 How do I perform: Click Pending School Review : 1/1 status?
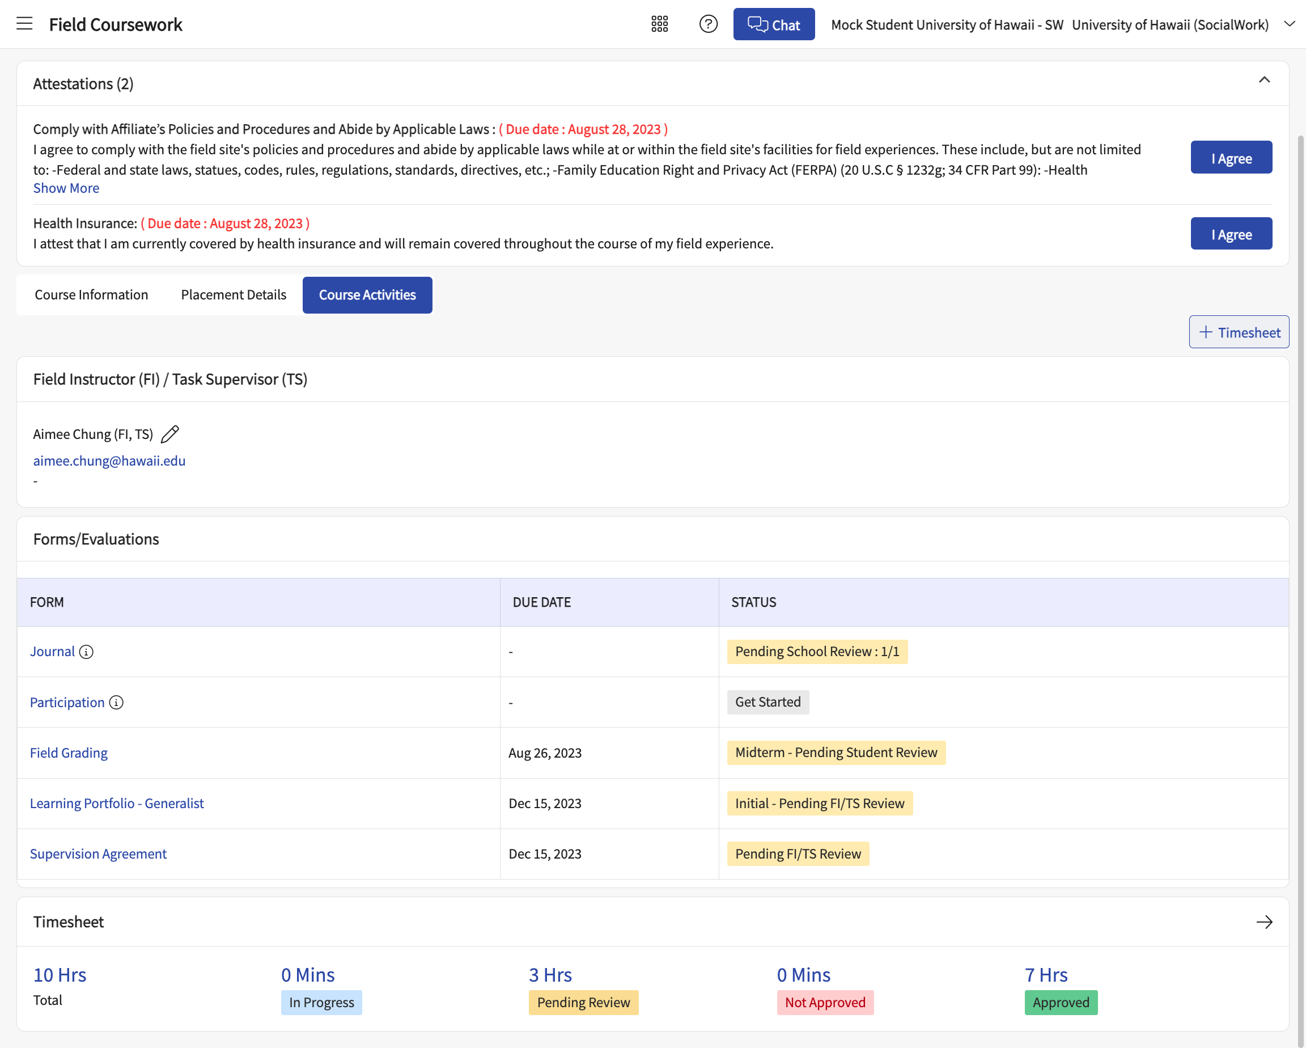point(817,652)
